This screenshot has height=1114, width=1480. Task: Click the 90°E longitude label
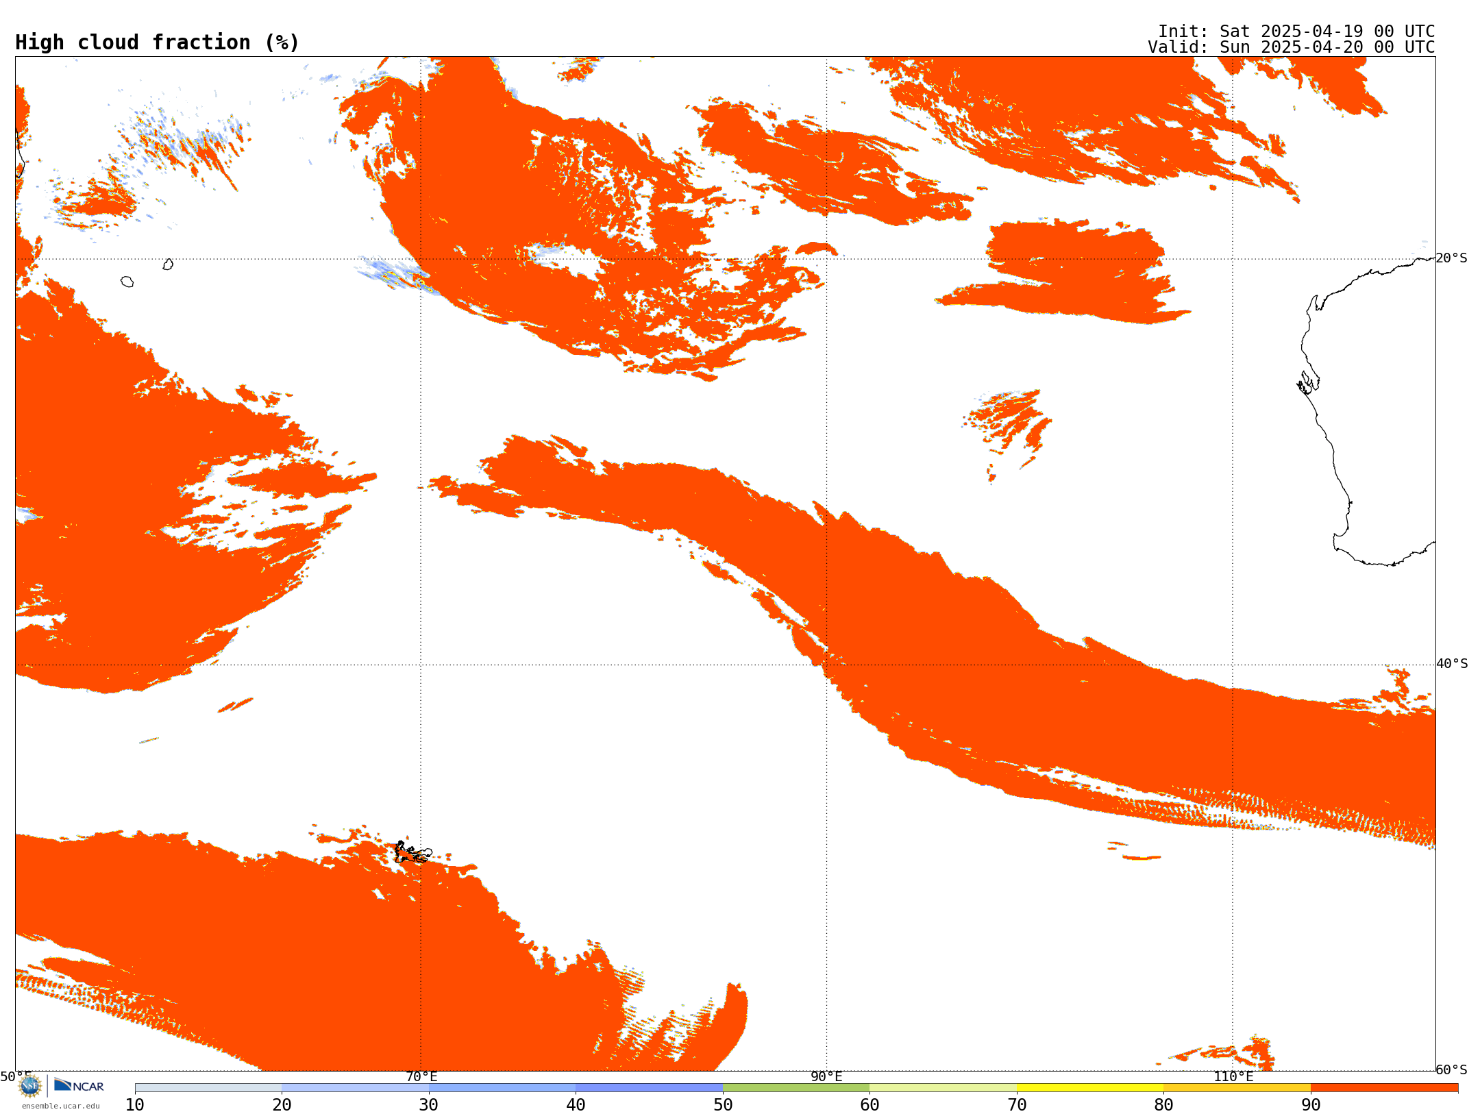826,1077
